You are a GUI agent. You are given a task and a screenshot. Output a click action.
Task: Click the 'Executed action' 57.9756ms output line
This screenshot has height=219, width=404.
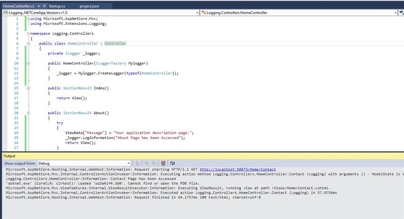tap(171, 193)
